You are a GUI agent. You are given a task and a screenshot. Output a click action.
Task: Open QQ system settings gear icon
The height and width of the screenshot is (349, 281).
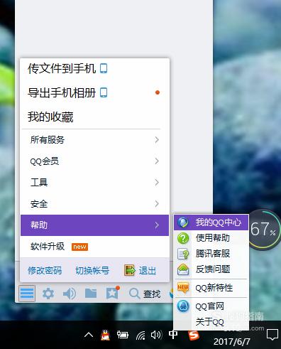(x=48, y=294)
